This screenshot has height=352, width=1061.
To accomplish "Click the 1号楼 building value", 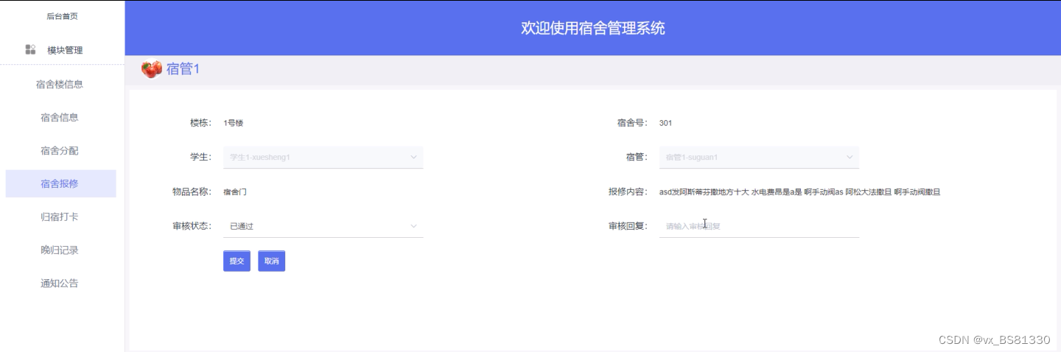I will pyautogui.click(x=234, y=123).
